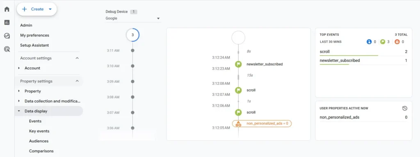Open the Admin menu item
This screenshot has width=420, height=157.
(x=26, y=25)
